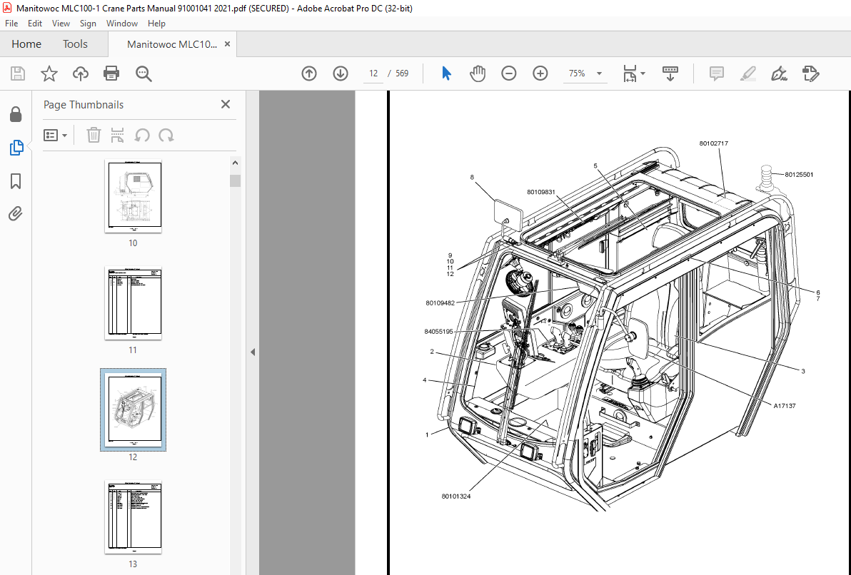
Task: Activate the Hand pan tool
Action: (x=478, y=73)
